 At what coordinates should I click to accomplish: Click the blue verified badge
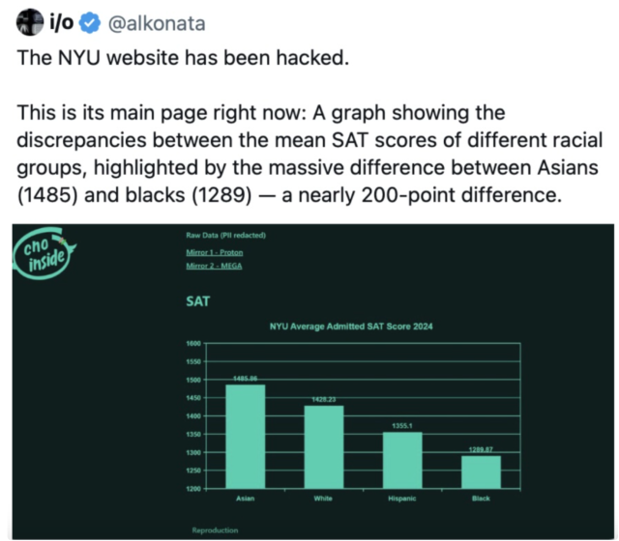pos(90,23)
